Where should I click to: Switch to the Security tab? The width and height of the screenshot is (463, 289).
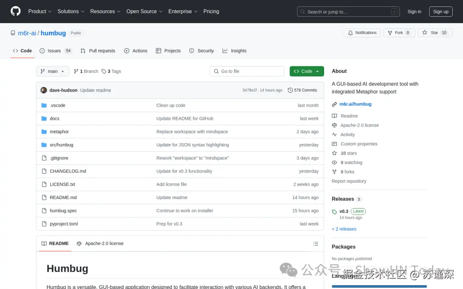coord(201,51)
